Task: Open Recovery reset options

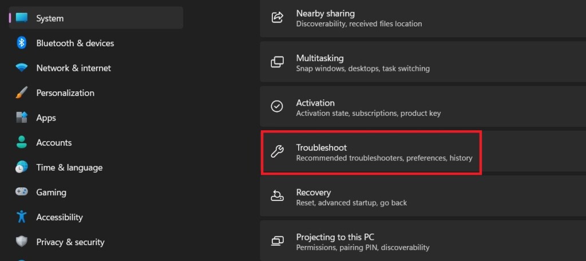Action: 351,197
